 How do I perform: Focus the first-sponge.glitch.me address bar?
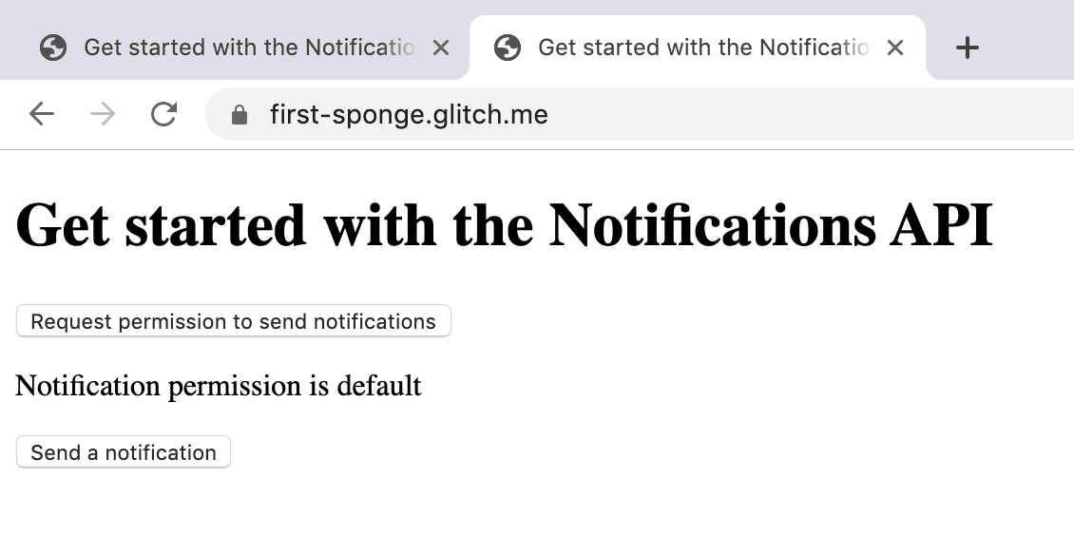(x=570, y=115)
